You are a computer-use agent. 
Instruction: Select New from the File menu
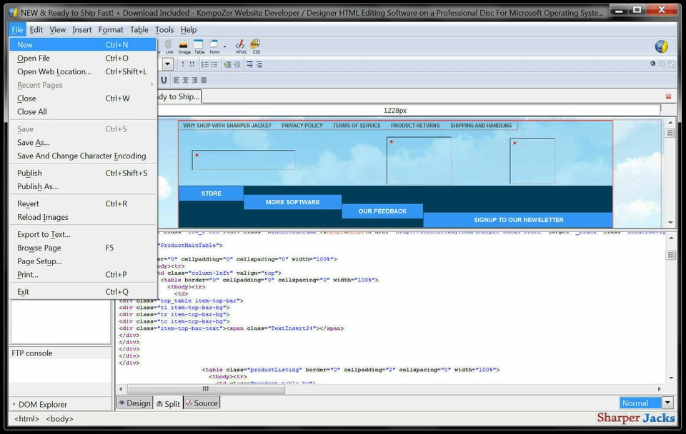pyautogui.click(x=25, y=44)
